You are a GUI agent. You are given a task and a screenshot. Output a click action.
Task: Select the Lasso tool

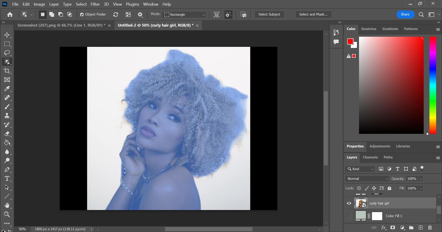tap(7, 53)
